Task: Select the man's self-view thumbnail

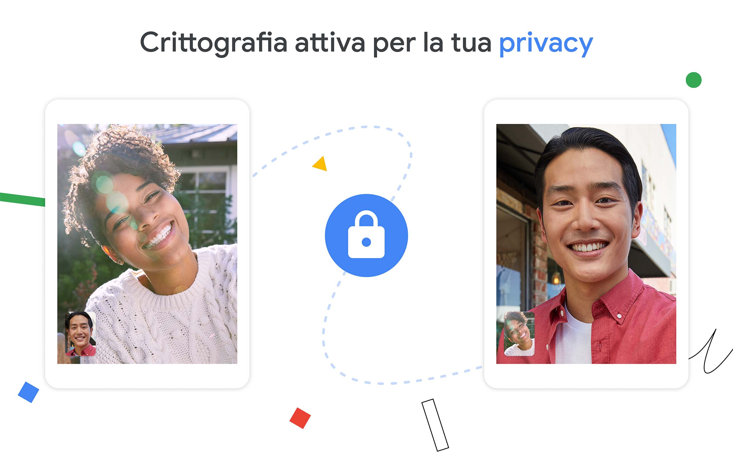Action: [x=80, y=334]
